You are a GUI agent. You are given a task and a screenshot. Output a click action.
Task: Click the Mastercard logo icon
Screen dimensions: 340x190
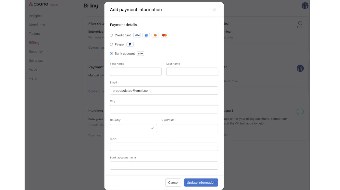pos(164,35)
